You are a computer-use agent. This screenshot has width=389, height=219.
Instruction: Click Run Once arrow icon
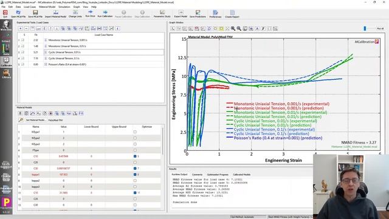[91, 13]
